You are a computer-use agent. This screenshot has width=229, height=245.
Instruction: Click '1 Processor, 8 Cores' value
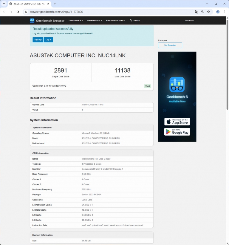tap(92, 164)
